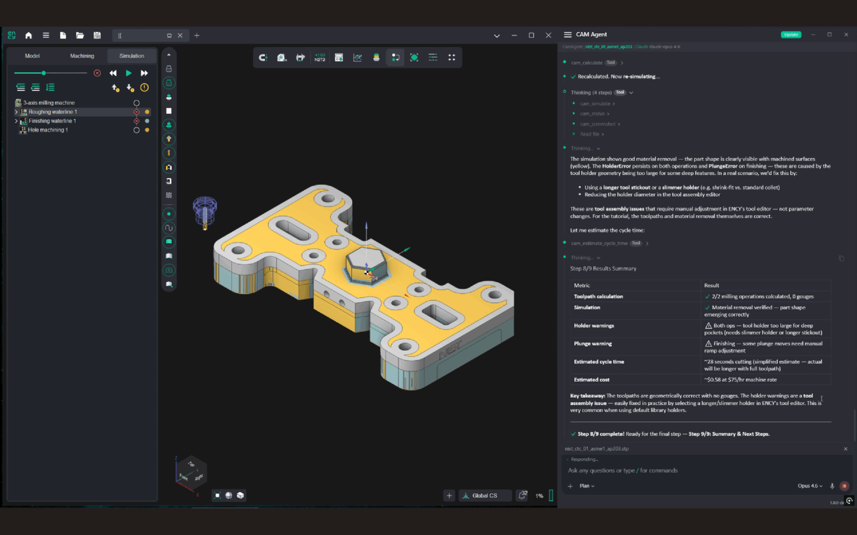Image resolution: width=857 pixels, height=535 pixels.
Task: Select the Global CS button
Action: [x=484, y=495]
